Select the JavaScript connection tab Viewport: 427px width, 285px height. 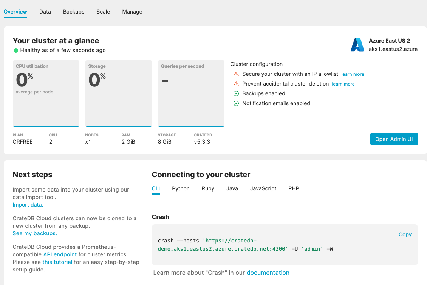(x=263, y=188)
